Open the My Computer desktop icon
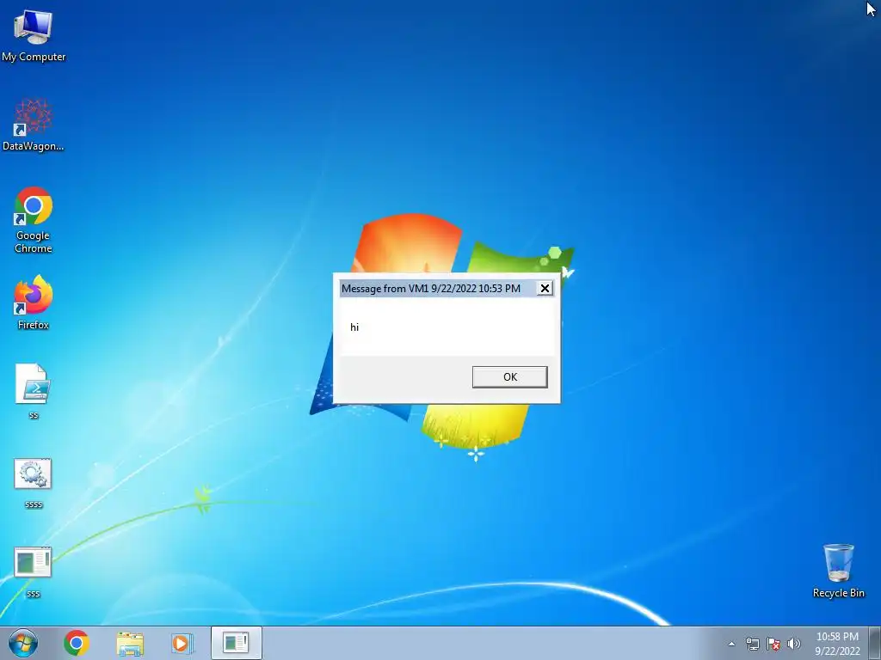 34,36
